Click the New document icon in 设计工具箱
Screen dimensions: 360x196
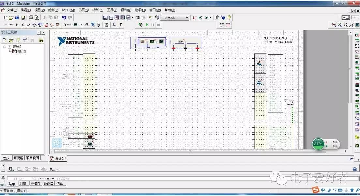[4, 40]
